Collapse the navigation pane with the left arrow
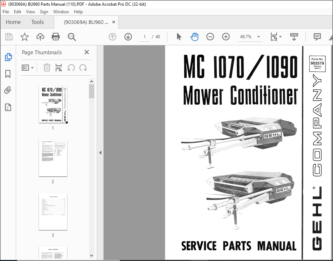Screen dimensions: 333x261 point(100,153)
